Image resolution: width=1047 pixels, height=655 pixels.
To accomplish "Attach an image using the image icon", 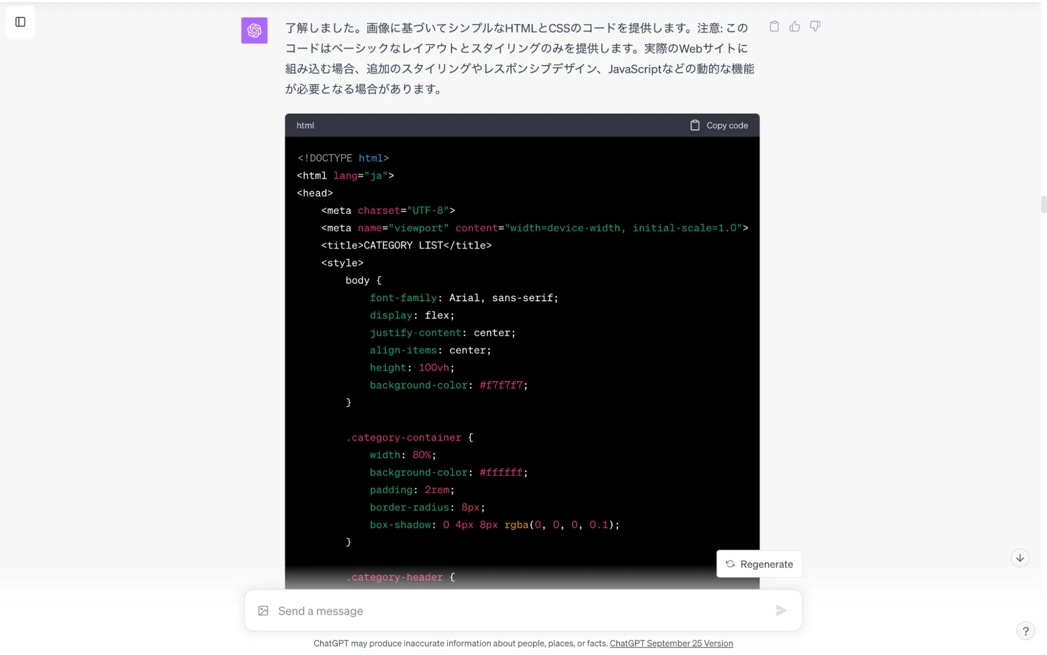I will pyautogui.click(x=263, y=610).
